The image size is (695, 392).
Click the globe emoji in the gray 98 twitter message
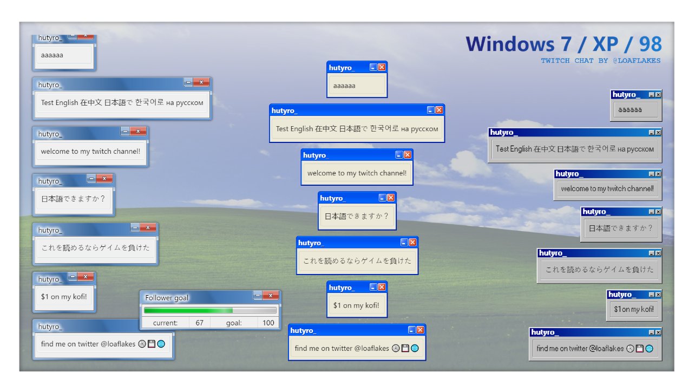[x=649, y=349]
